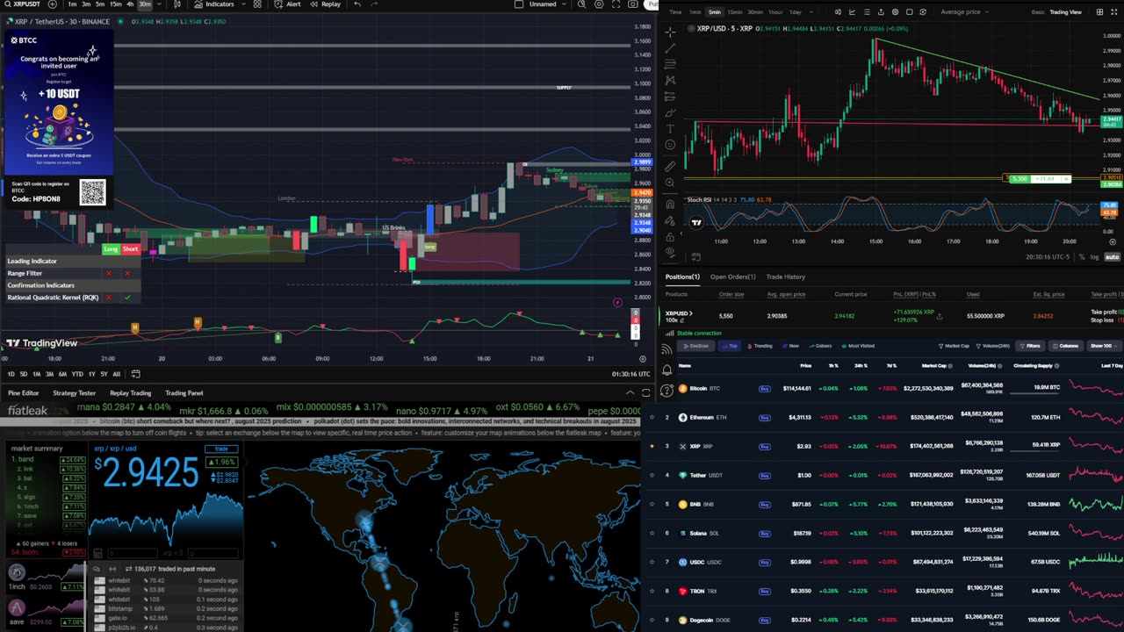The image size is (1124, 632).
Task: Collapse the bottom panel chevron
Action: click(630, 392)
